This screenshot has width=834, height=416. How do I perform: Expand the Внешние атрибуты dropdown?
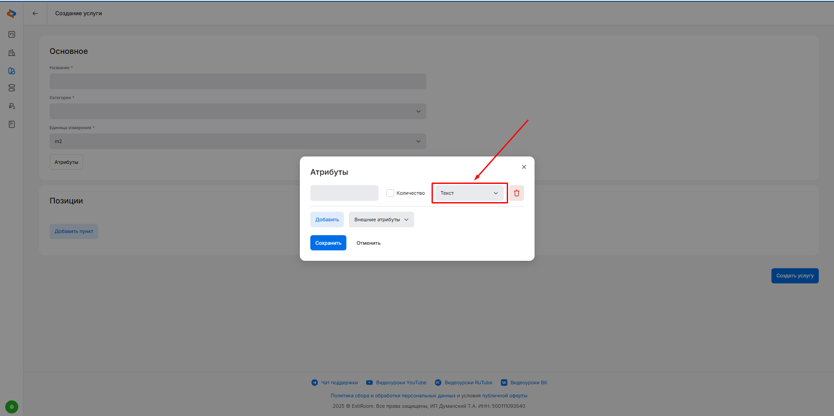(381, 220)
